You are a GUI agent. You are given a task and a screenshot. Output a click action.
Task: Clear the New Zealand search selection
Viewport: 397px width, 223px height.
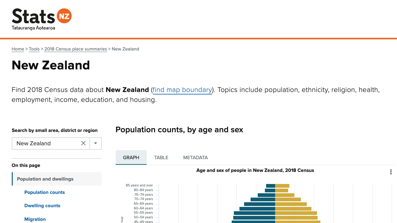click(83, 143)
